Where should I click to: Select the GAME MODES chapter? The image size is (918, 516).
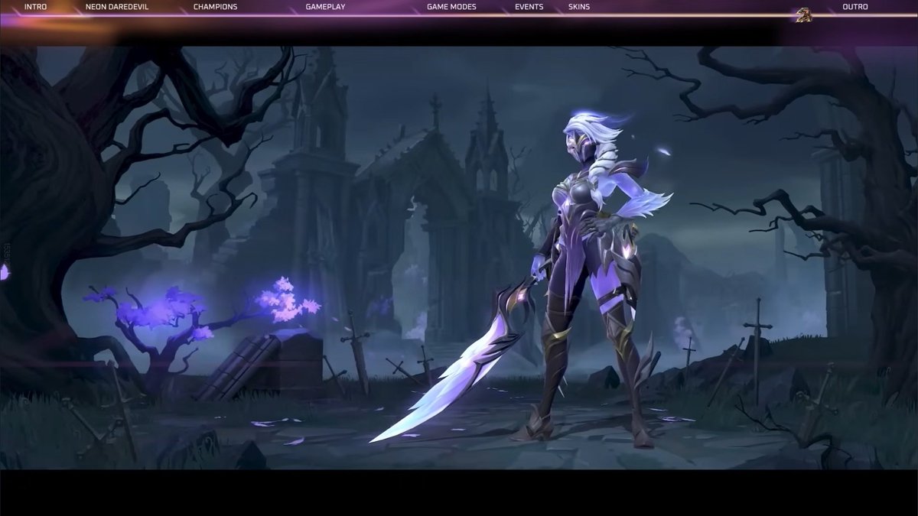[x=451, y=6]
